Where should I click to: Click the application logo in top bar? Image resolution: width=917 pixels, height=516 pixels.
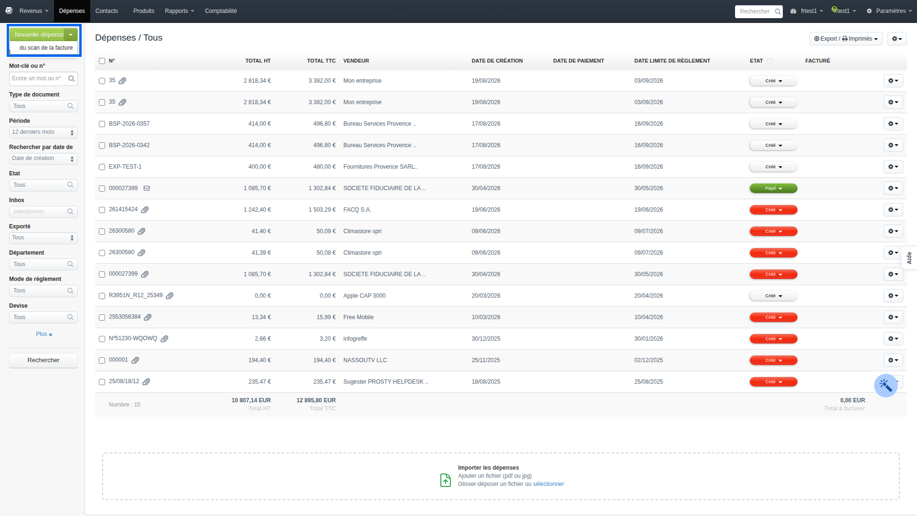[9, 11]
